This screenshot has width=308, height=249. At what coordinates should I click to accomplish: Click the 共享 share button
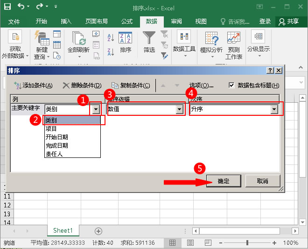pyautogui.click(x=288, y=21)
